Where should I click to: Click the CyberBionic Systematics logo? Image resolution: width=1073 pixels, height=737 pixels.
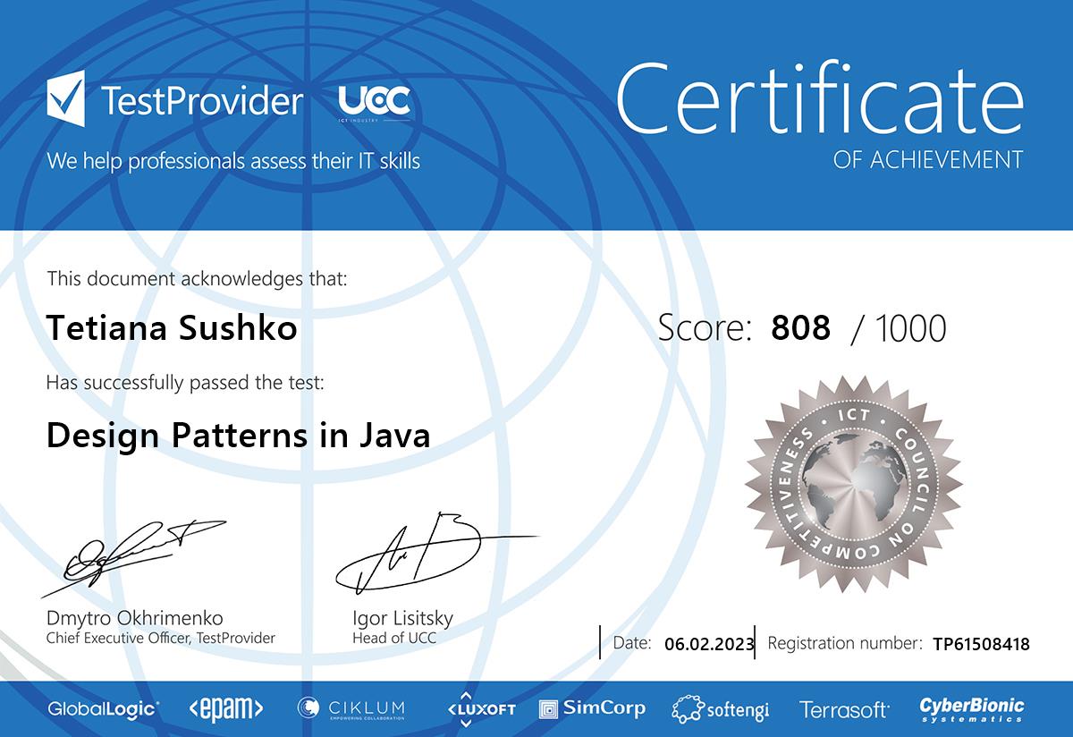tap(972, 709)
